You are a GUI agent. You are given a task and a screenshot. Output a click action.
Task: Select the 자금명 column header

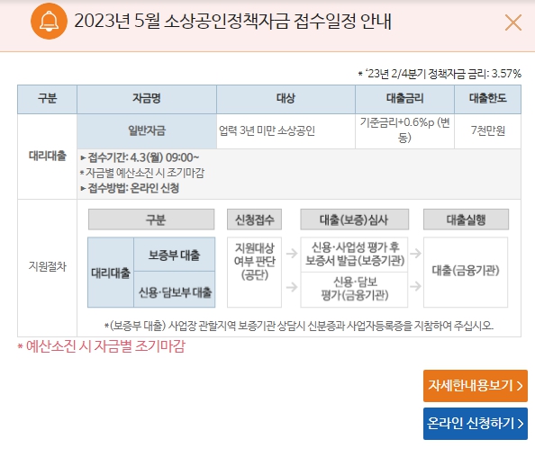click(147, 99)
